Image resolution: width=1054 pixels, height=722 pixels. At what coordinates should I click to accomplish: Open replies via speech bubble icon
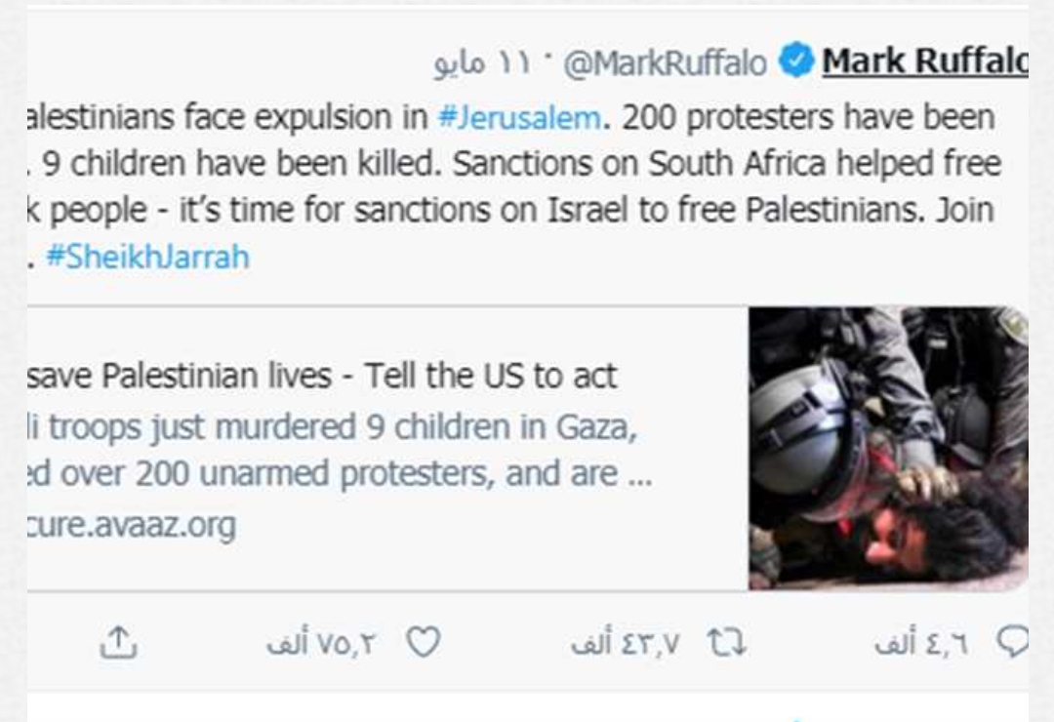[x=1013, y=642]
